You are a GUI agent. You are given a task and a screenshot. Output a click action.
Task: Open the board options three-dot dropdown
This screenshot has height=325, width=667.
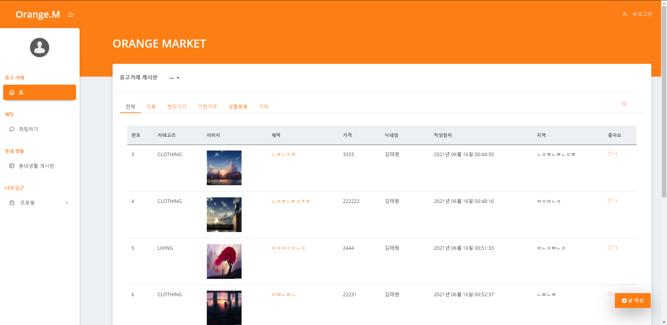click(174, 78)
